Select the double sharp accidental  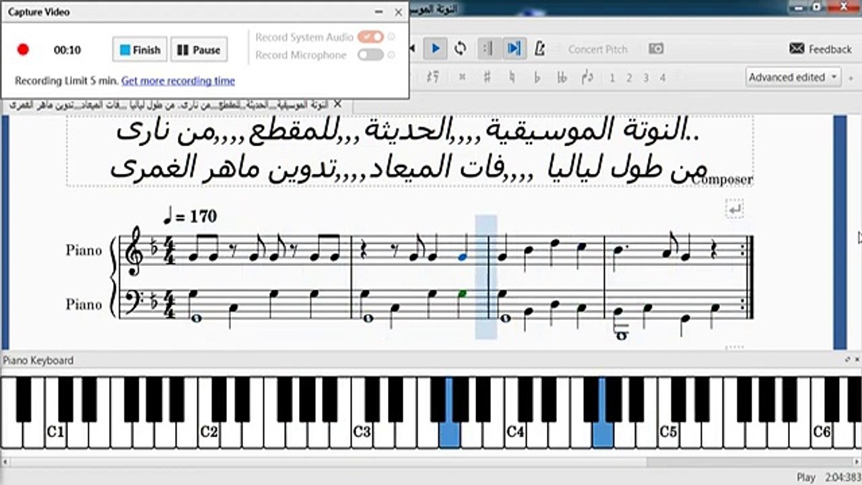[x=462, y=77]
